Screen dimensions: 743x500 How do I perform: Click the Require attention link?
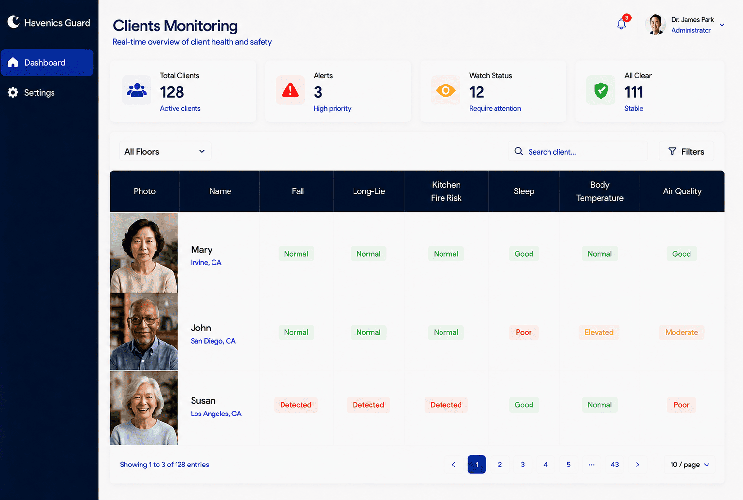495,108
